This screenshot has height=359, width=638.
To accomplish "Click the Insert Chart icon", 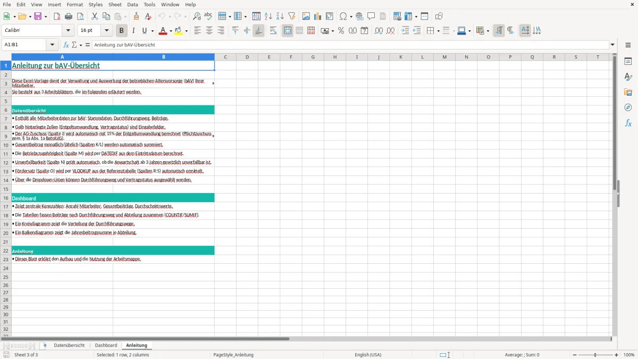I will click(317, 16).
